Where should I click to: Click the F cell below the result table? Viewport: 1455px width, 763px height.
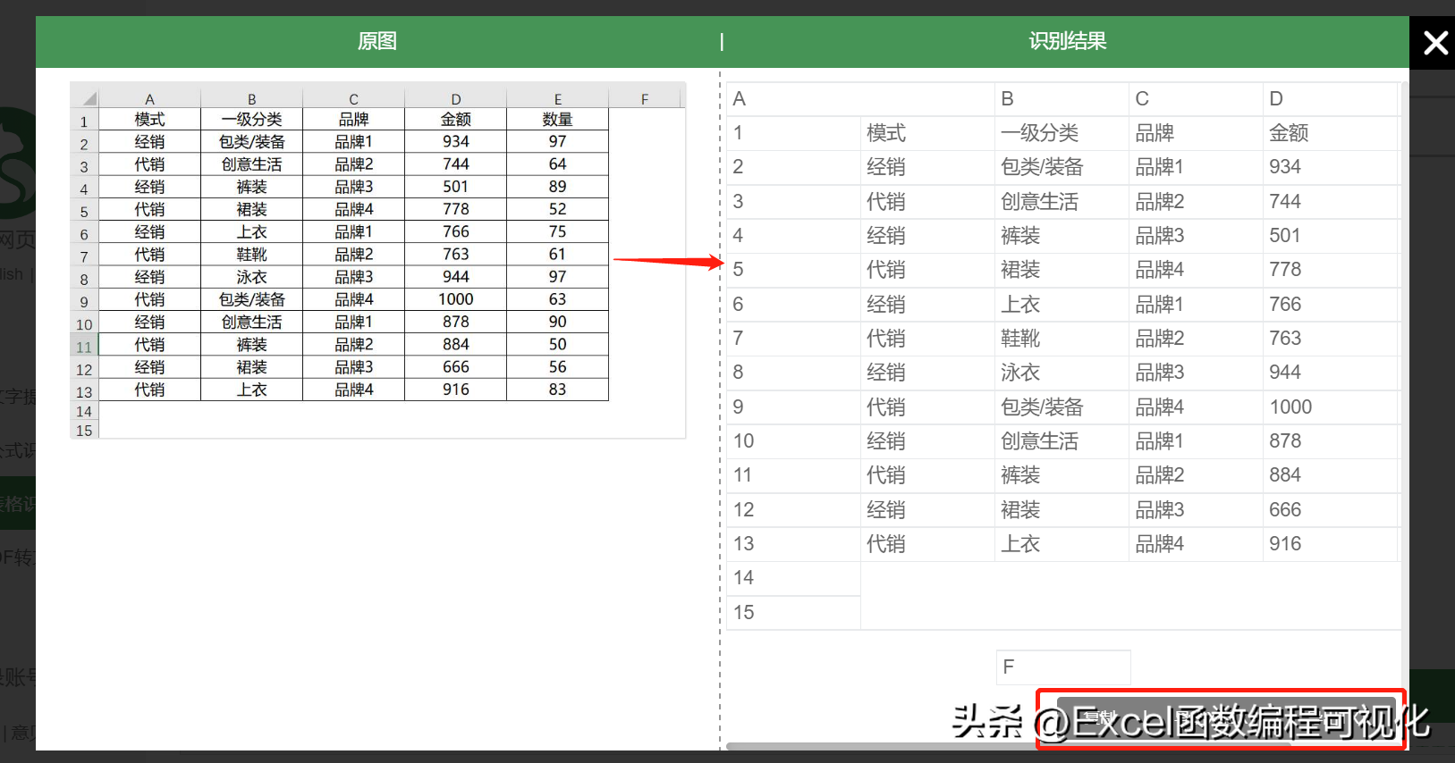tap(1063, 667)
